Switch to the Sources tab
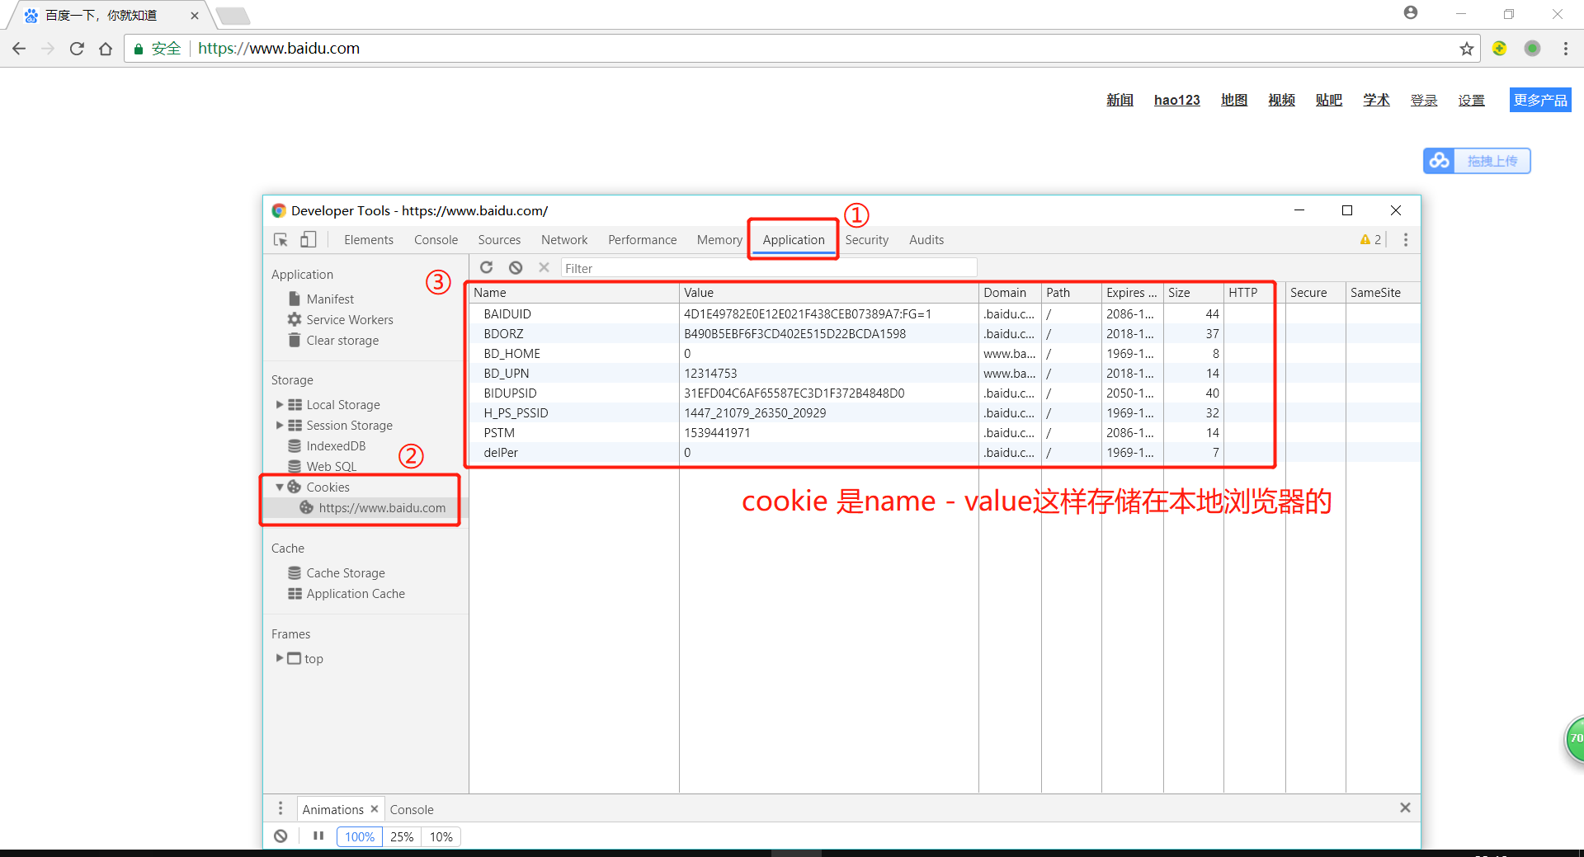 (x=499, y=240)
